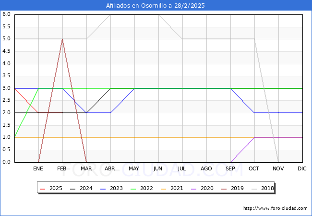This screenshot has width=312, height=216.
Task: Click the 6.0 y-axis value
Action: click(x=6, y=14)
